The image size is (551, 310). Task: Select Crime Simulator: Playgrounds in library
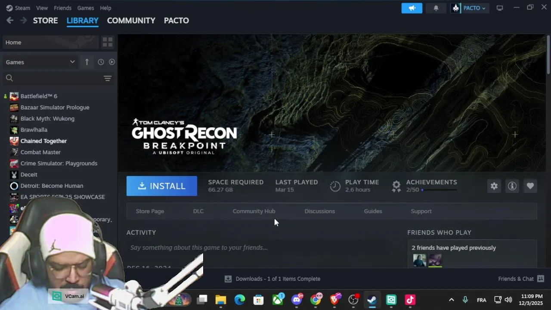tap(59, 163)
